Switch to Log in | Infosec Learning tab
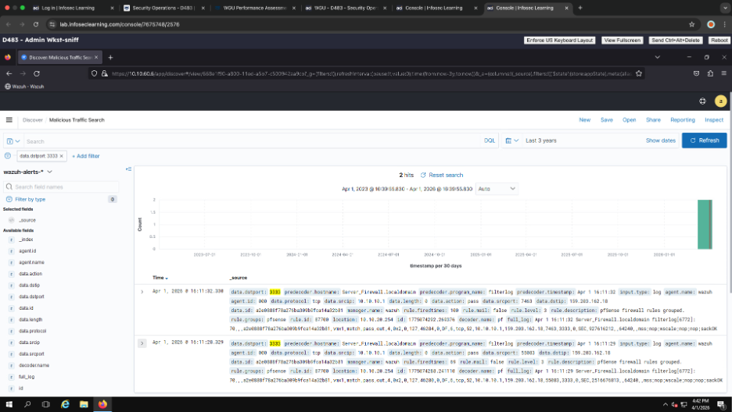Image resolution: width=732 pixels, height=412 pixels. point(73,8)
